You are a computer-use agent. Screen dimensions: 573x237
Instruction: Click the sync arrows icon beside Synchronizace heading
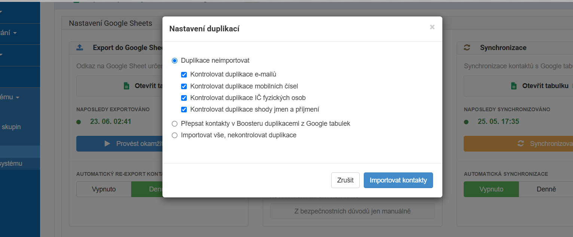click(x=467, y=47)
